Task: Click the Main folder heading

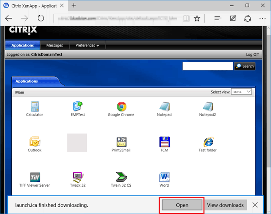Action: point(20,92)
